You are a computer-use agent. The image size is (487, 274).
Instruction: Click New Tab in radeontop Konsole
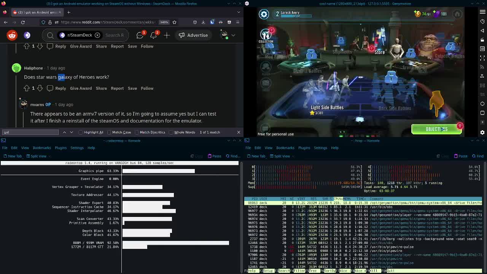tap(12, 156)
